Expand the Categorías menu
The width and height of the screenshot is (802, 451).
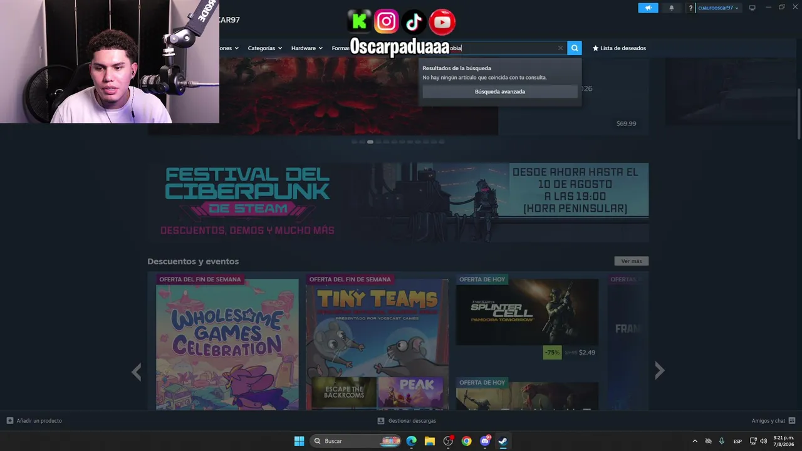point(264,48)
